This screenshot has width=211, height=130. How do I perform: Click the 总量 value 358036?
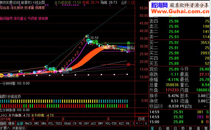(172, 85)
